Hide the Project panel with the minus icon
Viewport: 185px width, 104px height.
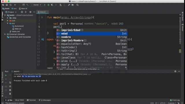pos(34,12)
